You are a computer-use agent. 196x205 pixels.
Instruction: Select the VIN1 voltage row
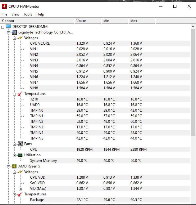pos(110,49)
